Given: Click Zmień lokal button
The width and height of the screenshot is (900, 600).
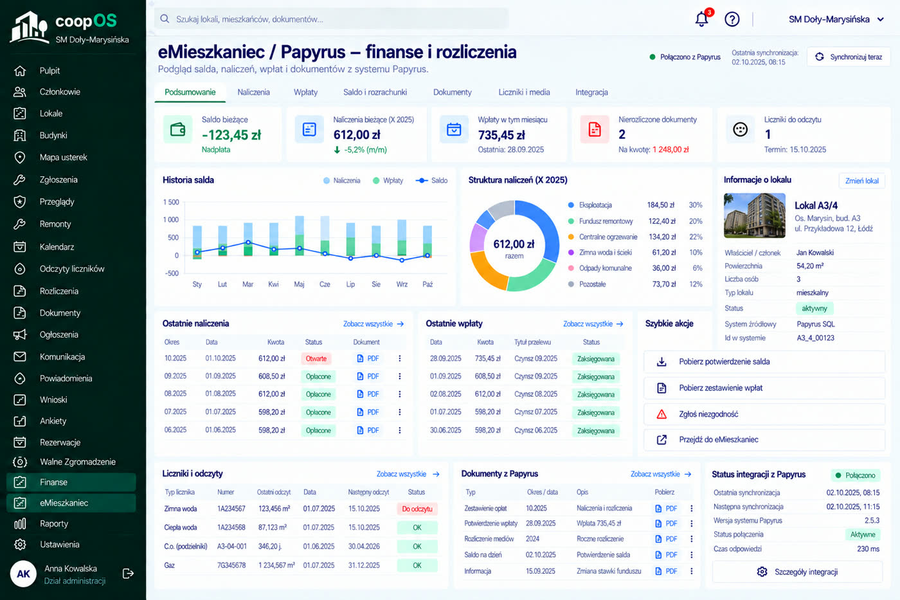Looking at the screenshot, I should click(x=861, y=181).
